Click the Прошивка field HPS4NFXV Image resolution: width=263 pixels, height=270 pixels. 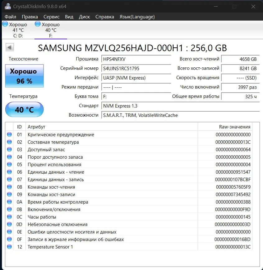click(x=136, y=59)
